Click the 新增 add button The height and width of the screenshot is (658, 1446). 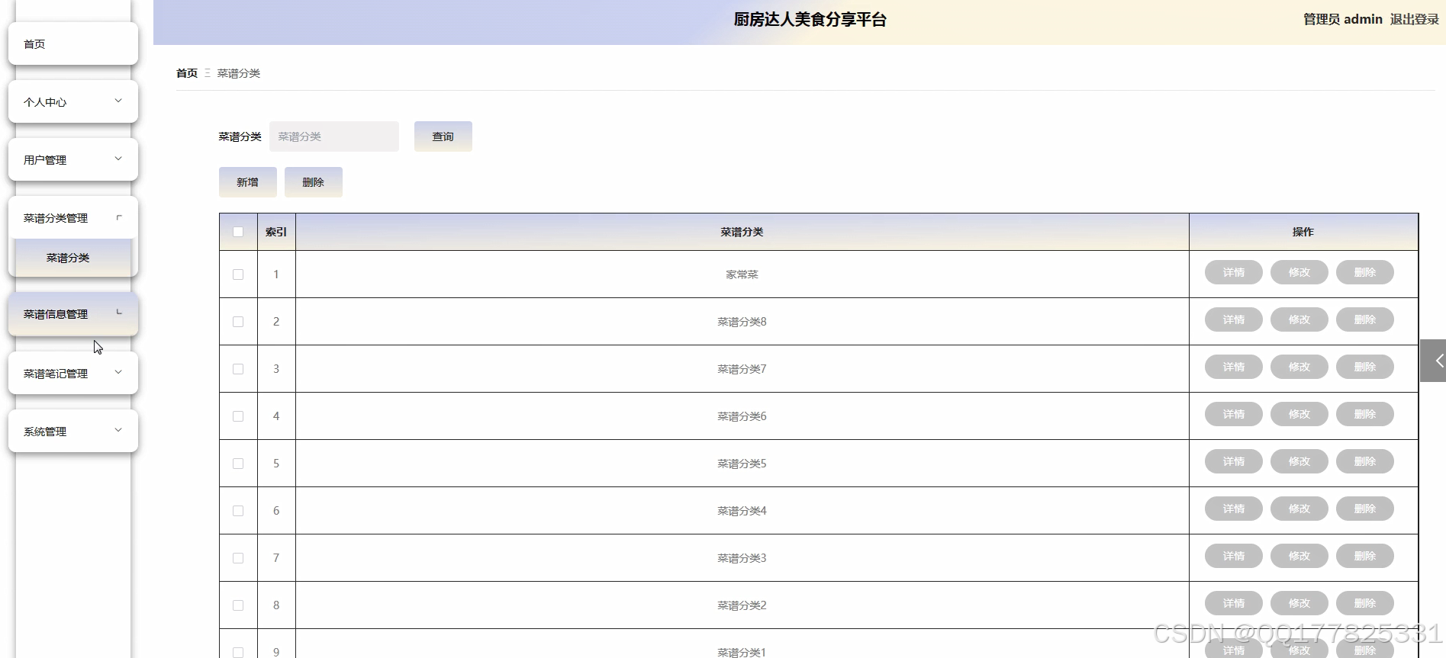(x=248, y=182)
